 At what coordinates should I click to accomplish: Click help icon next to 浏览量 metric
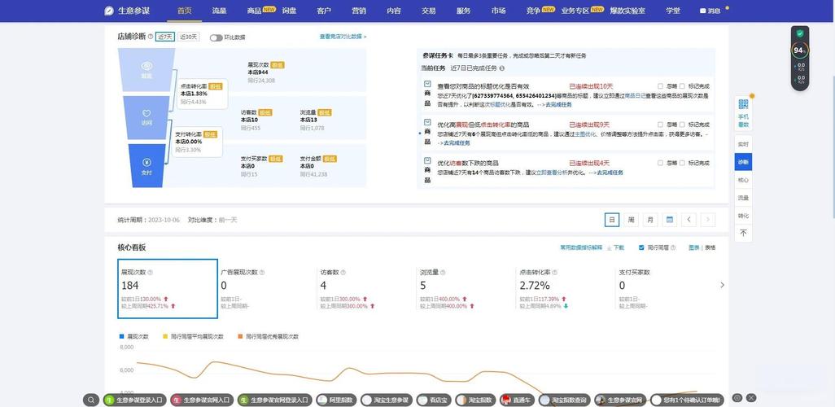click(443, 272)
